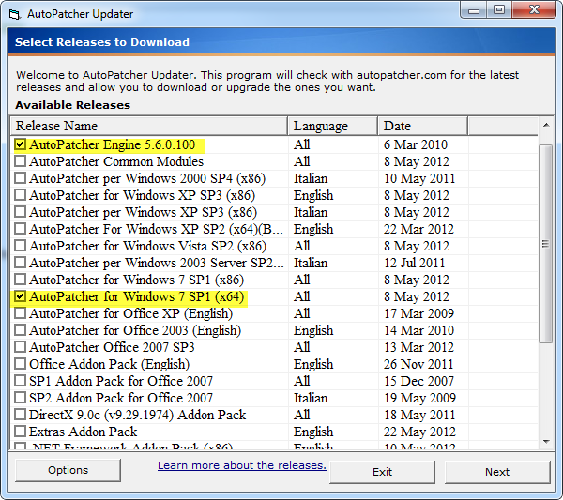
Task: Click '22 May 2012' date cell
Action: [419, 432]
